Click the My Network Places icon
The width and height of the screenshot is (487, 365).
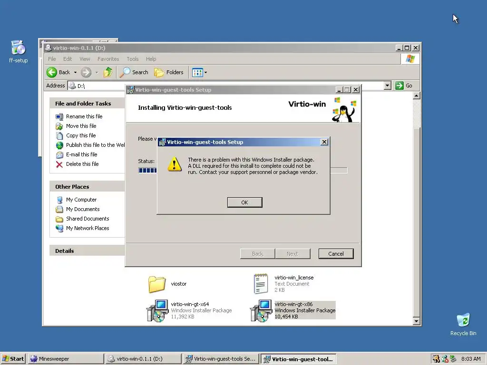[59, 229]
